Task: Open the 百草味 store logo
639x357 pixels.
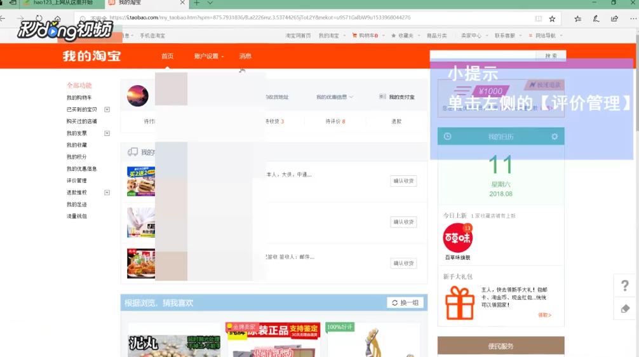Action: point(457,238)
